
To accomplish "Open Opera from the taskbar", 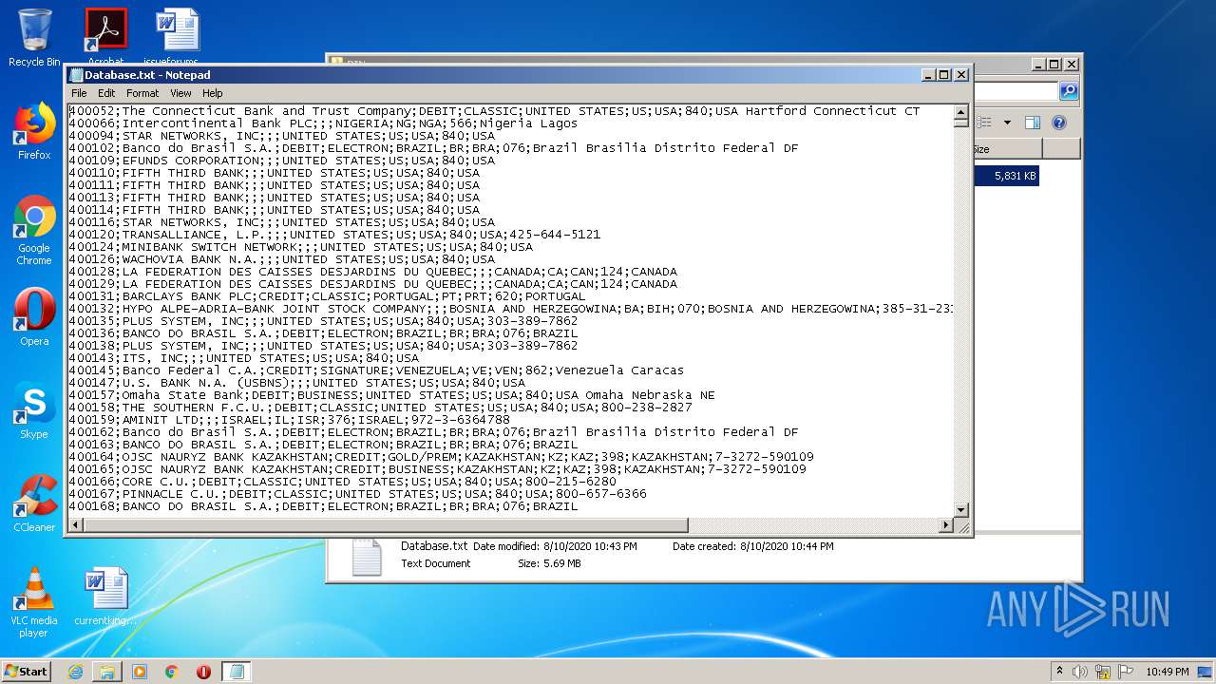I will [203, 672].
